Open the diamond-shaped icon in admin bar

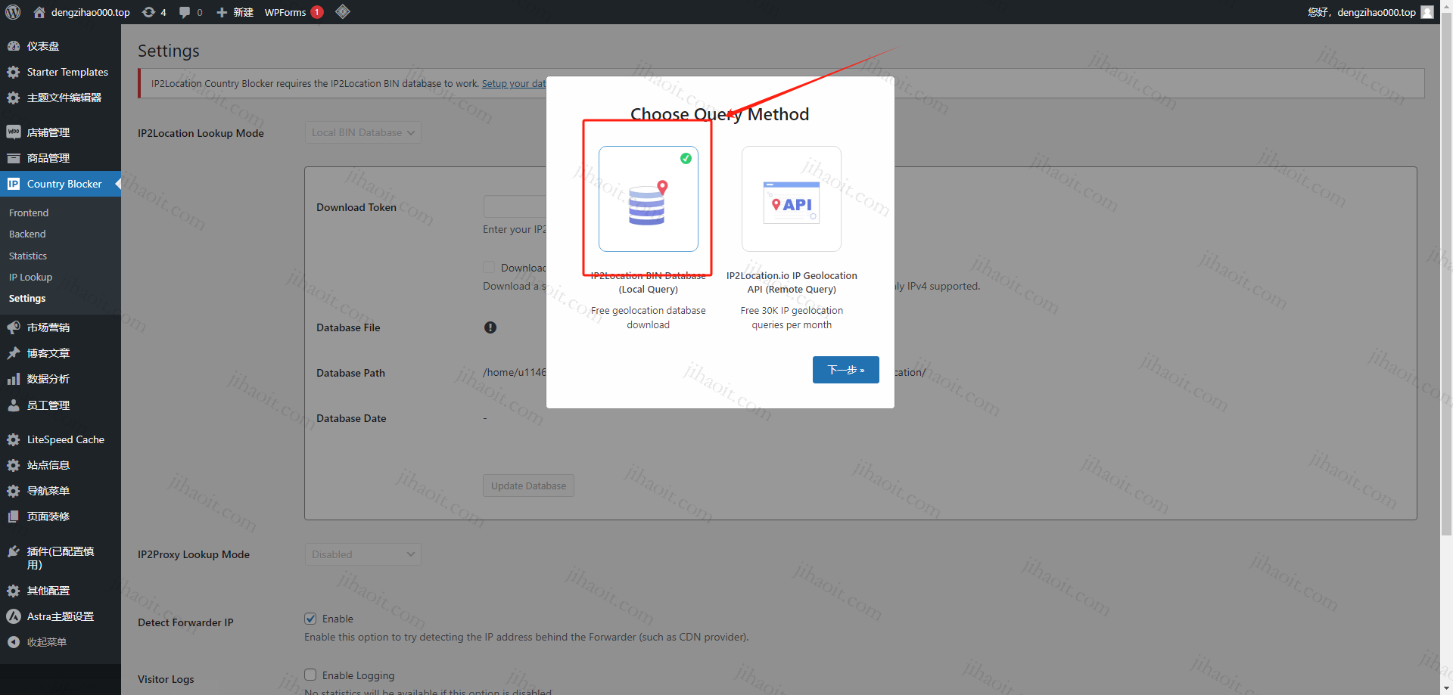tap(343, 11)
